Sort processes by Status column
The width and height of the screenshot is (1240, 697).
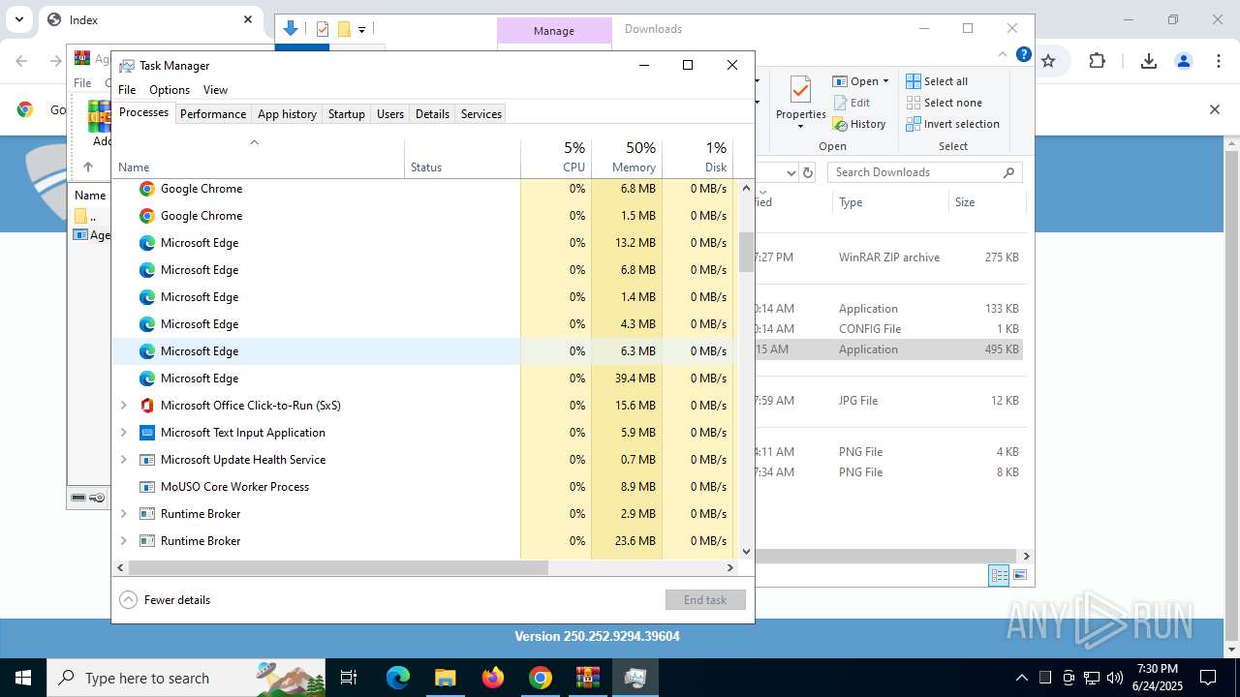pos(462,158)
